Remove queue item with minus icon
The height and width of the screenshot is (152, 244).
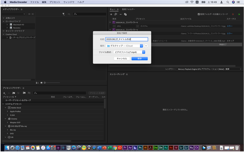click(x=120, y=14)
